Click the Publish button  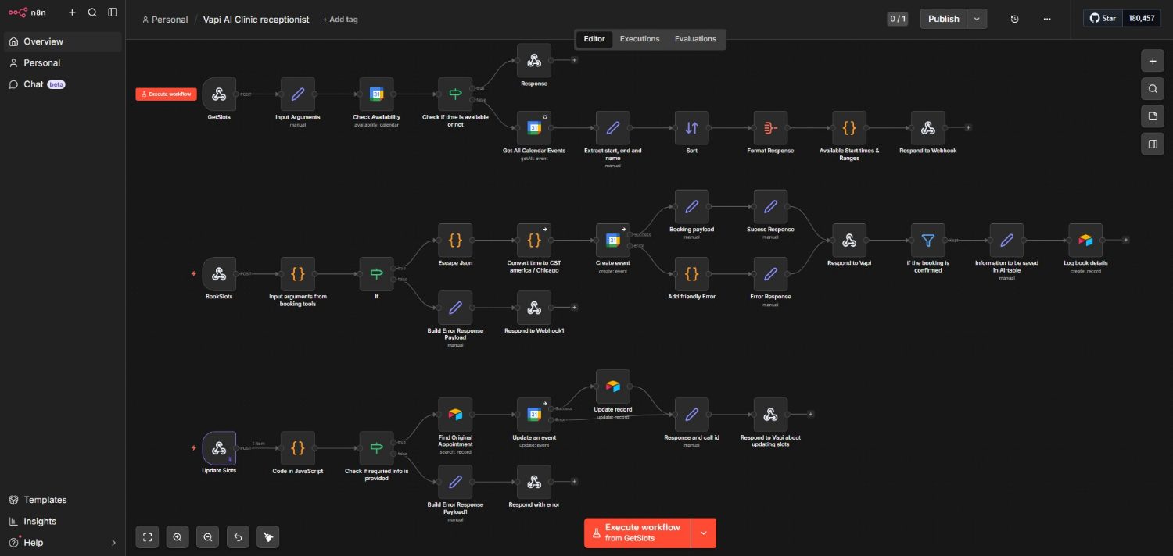point(944,19)
